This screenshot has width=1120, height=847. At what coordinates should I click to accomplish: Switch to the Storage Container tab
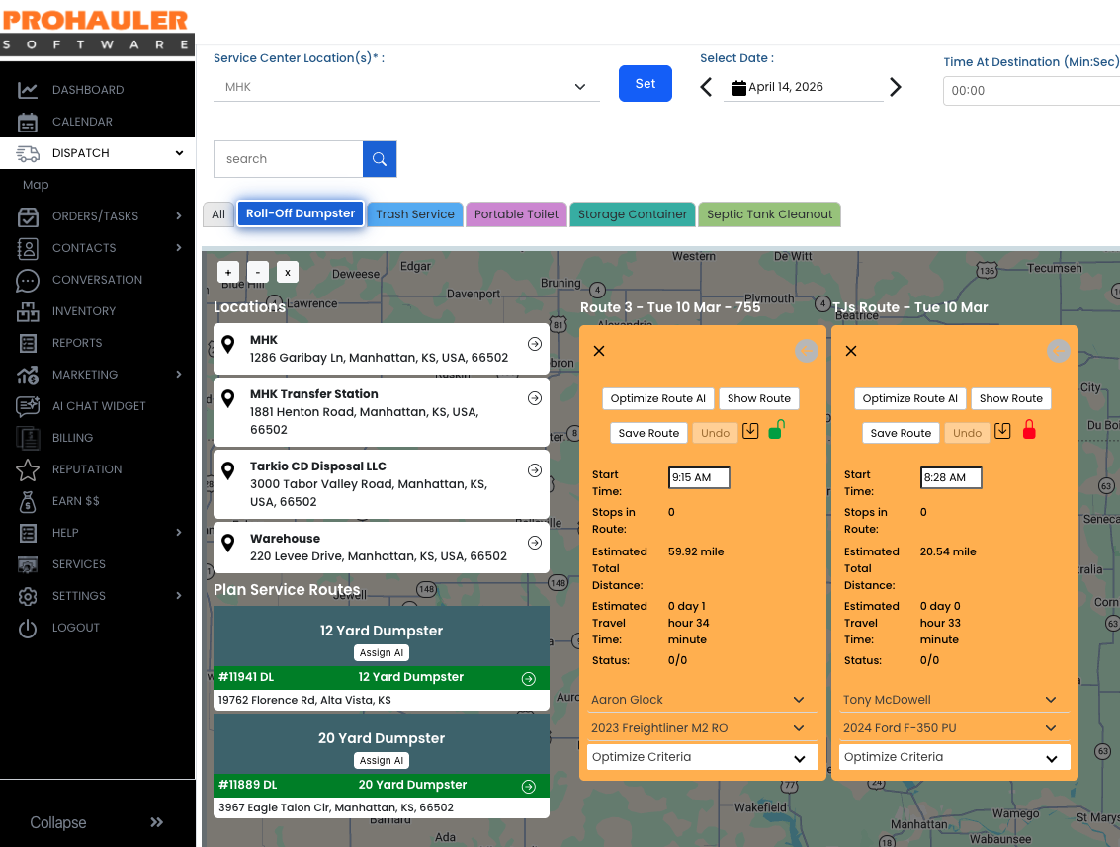(632, 214)
